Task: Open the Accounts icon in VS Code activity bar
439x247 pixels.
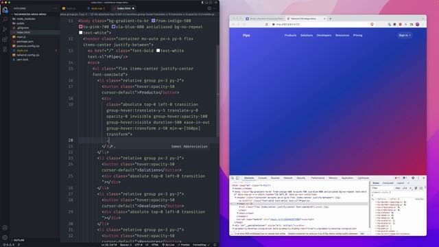Action: pos(5,228)
